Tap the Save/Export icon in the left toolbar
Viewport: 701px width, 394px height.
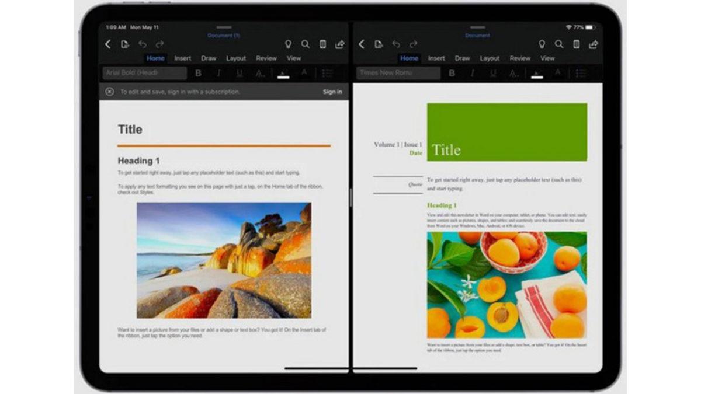pos(125,44)
